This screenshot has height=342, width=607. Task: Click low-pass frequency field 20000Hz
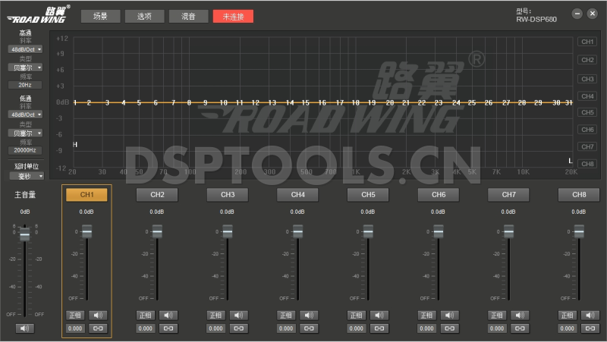(25, 150)
